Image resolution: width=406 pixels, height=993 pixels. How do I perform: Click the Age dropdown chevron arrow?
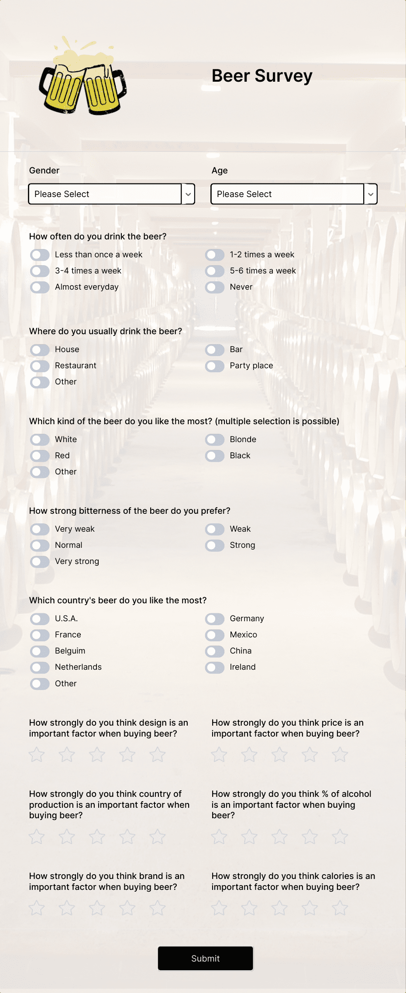click(371, 194)
